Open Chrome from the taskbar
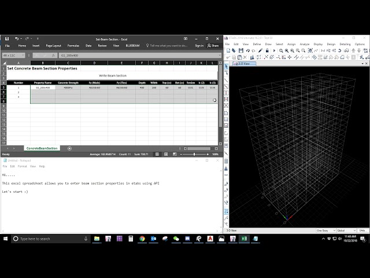The image size is (370, 278). click(142, 239)
